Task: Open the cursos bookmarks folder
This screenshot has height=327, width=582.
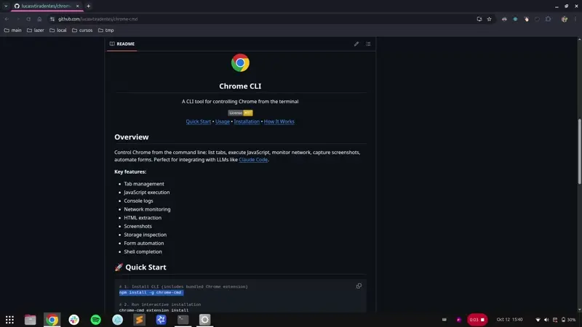Action: 82,30
